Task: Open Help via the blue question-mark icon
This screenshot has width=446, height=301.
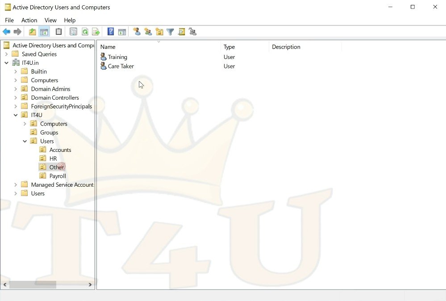Action: (x=111, y=32)
